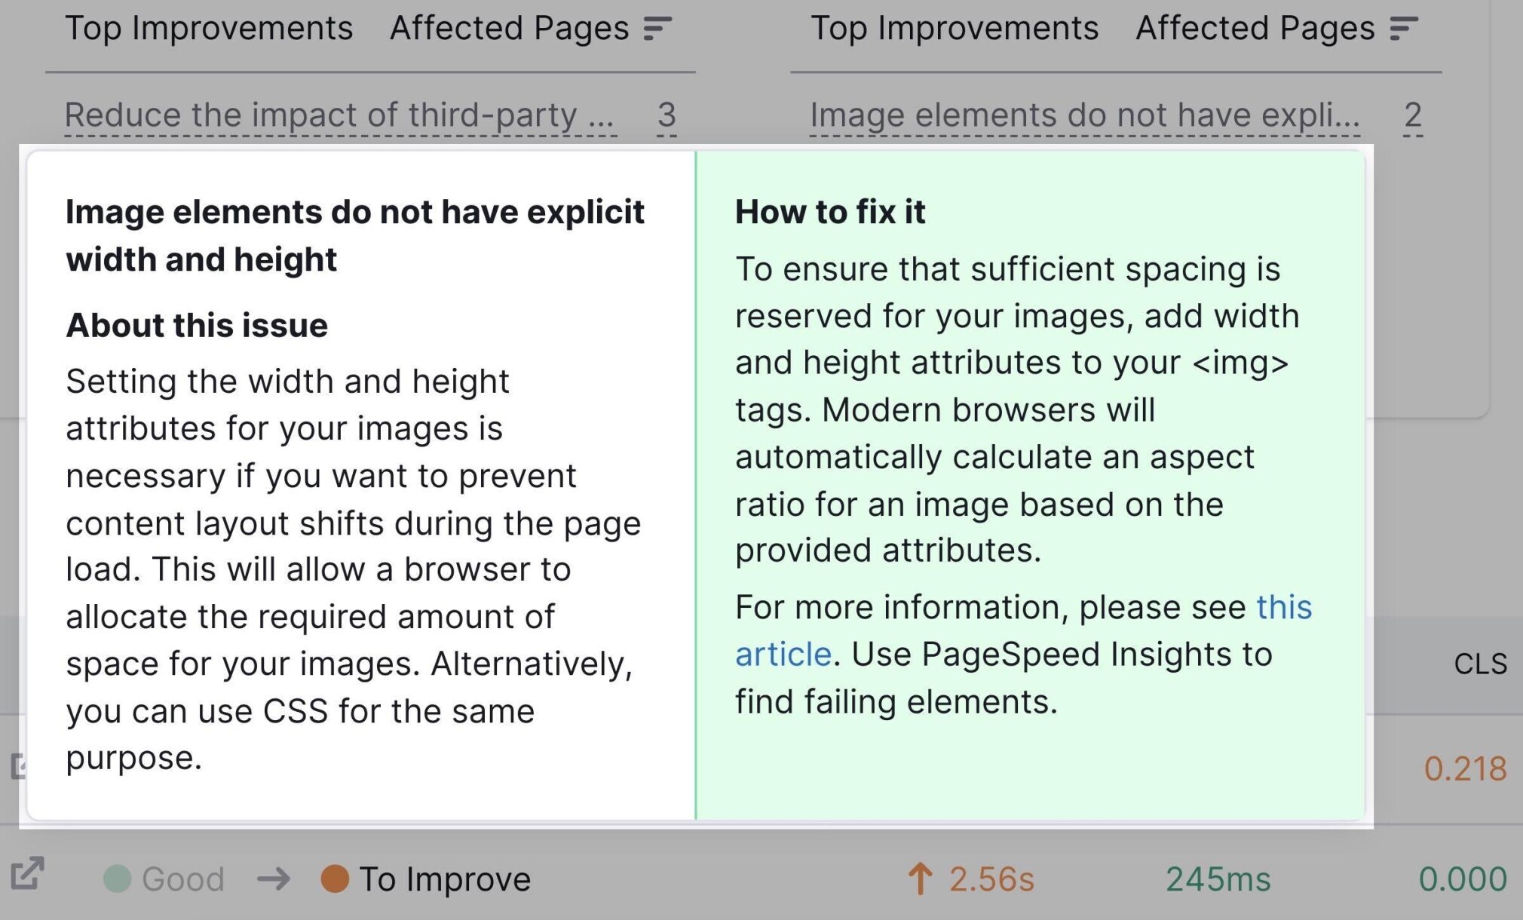Click Top Improvements header above the third-party row
Screen dimensions: 1523x920
click(209, 29)
